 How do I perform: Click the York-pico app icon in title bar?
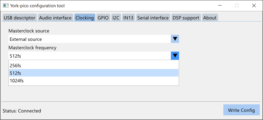6,6
